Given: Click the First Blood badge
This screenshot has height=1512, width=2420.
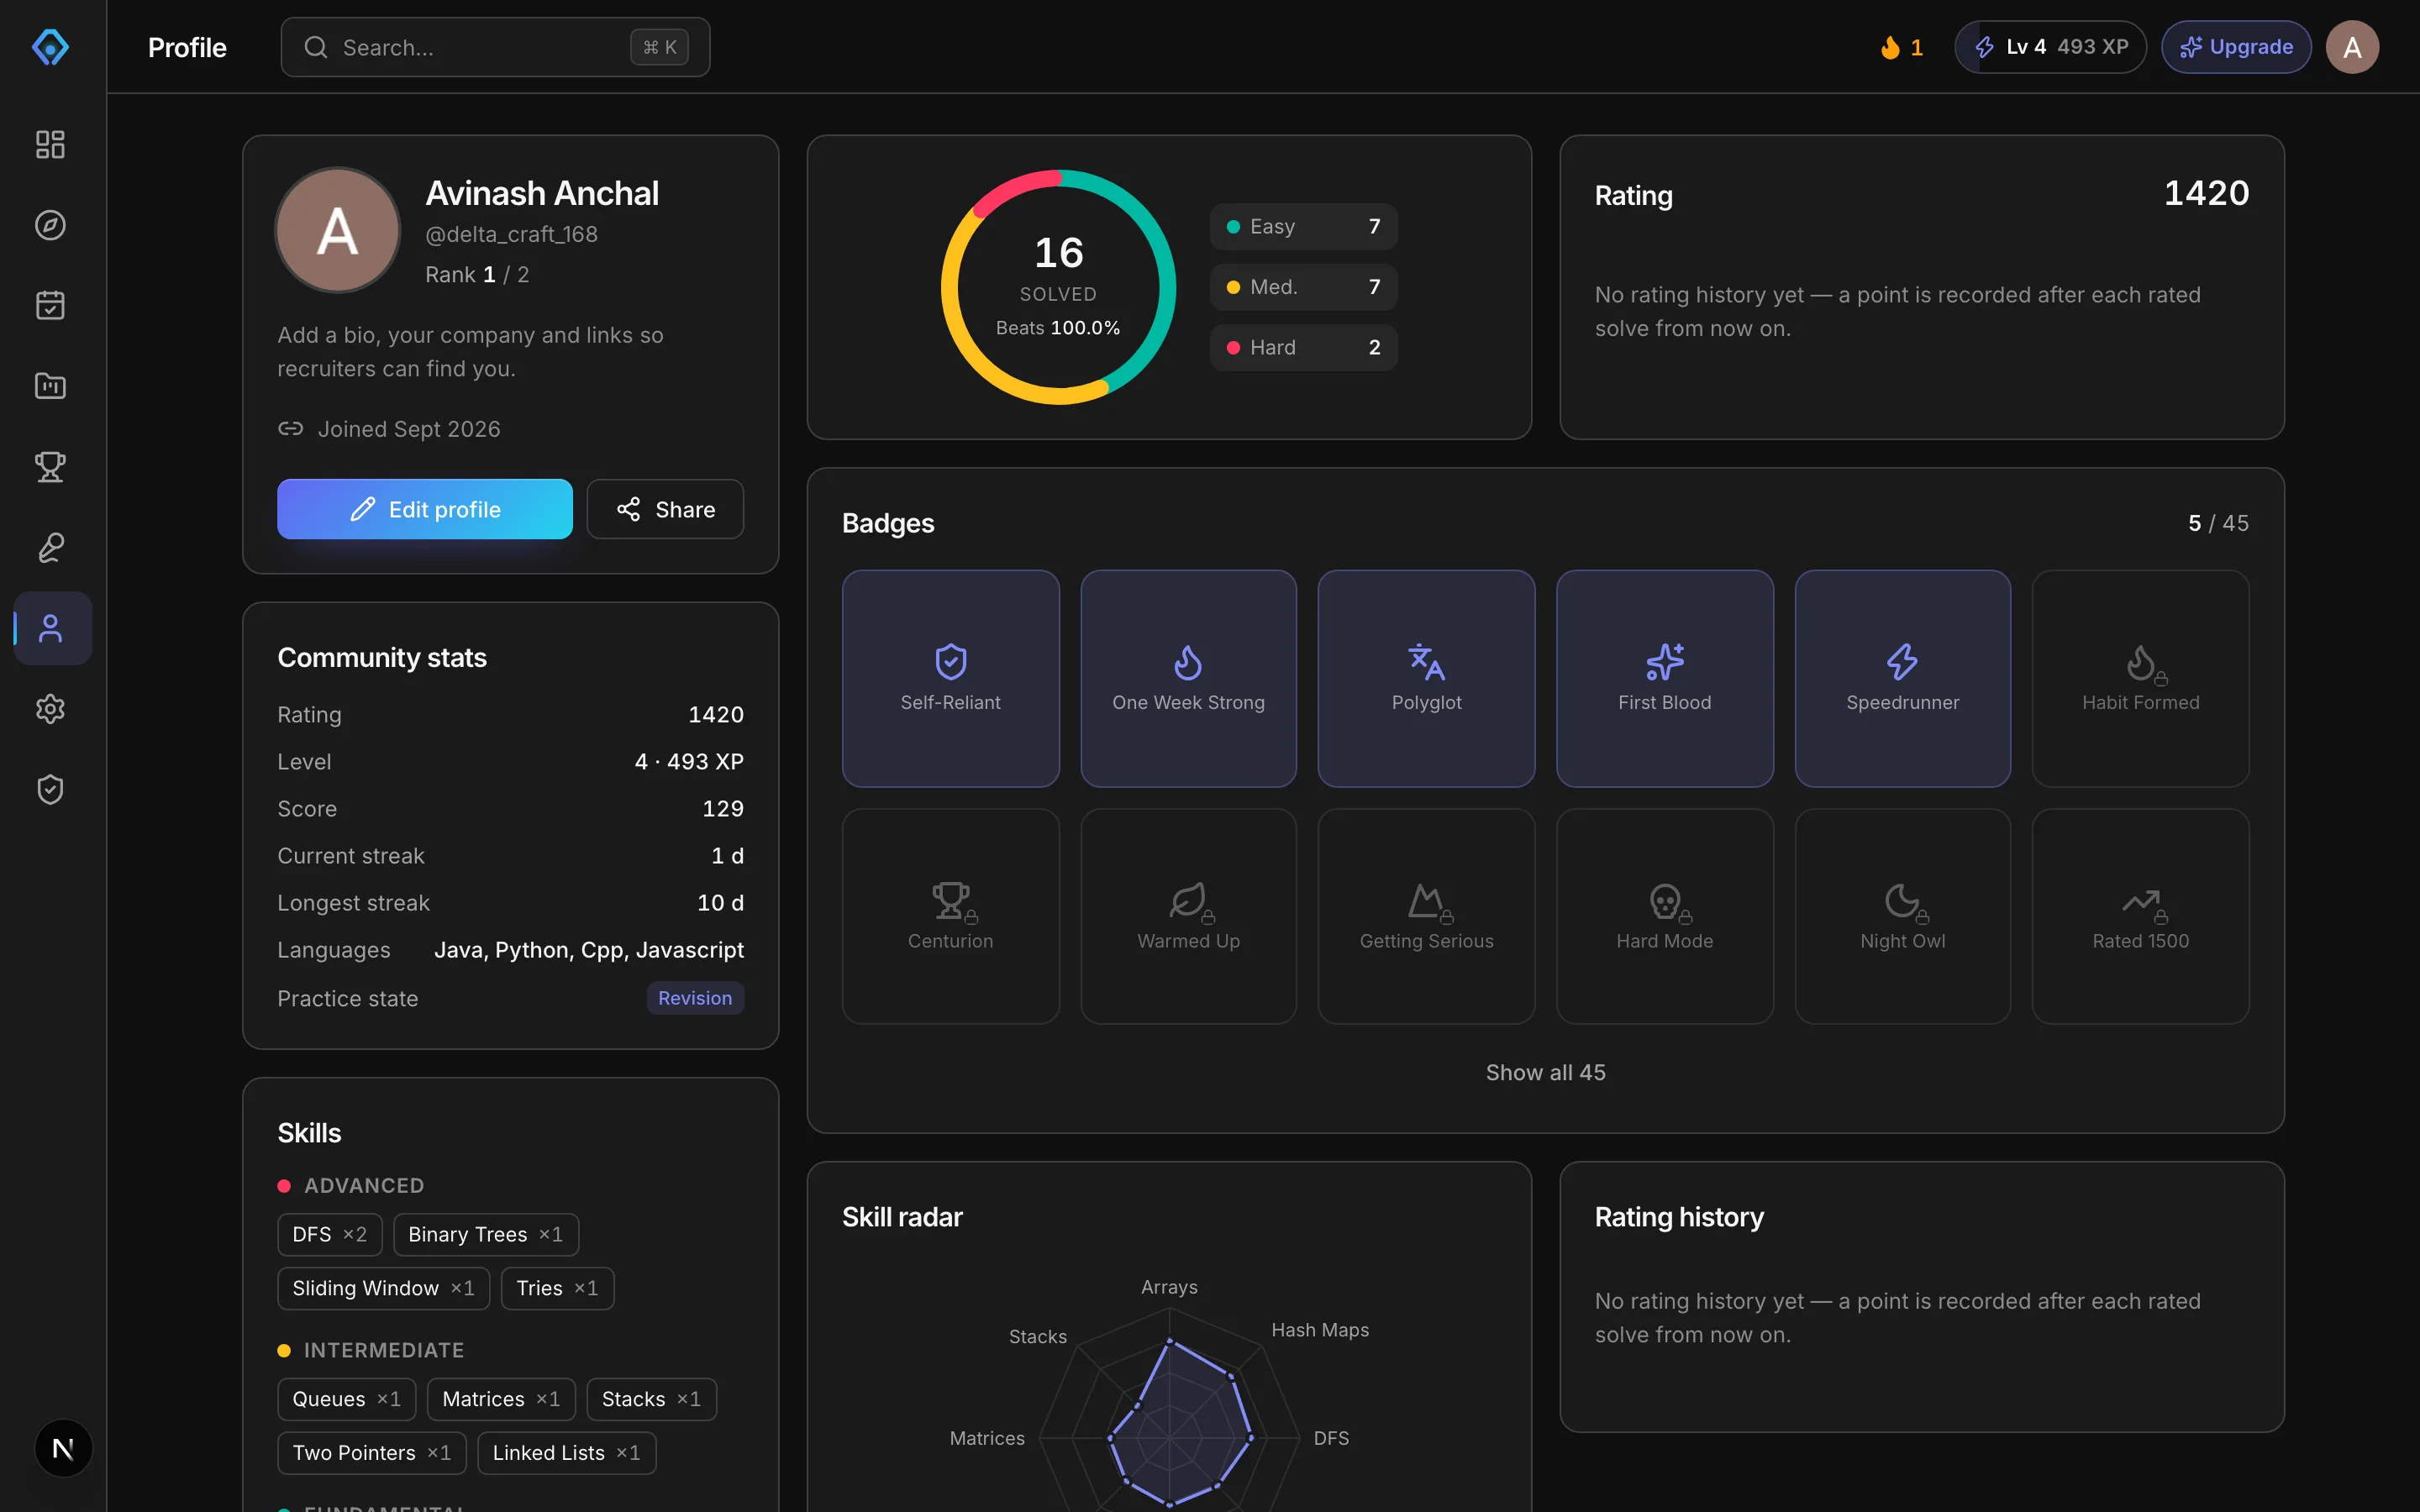Looking at the screenshot, I should click(x=1664, y=678).
